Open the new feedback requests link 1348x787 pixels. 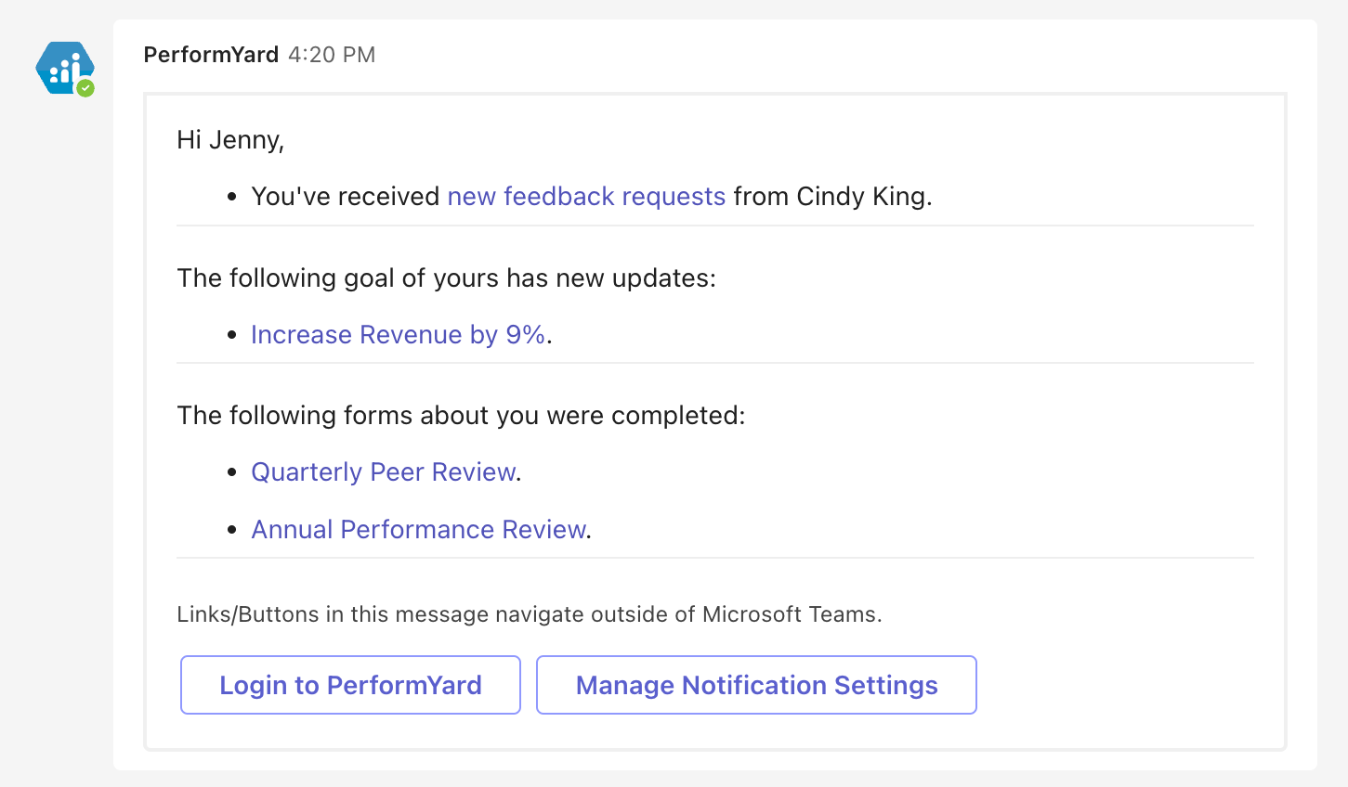(x=586, y=197)
